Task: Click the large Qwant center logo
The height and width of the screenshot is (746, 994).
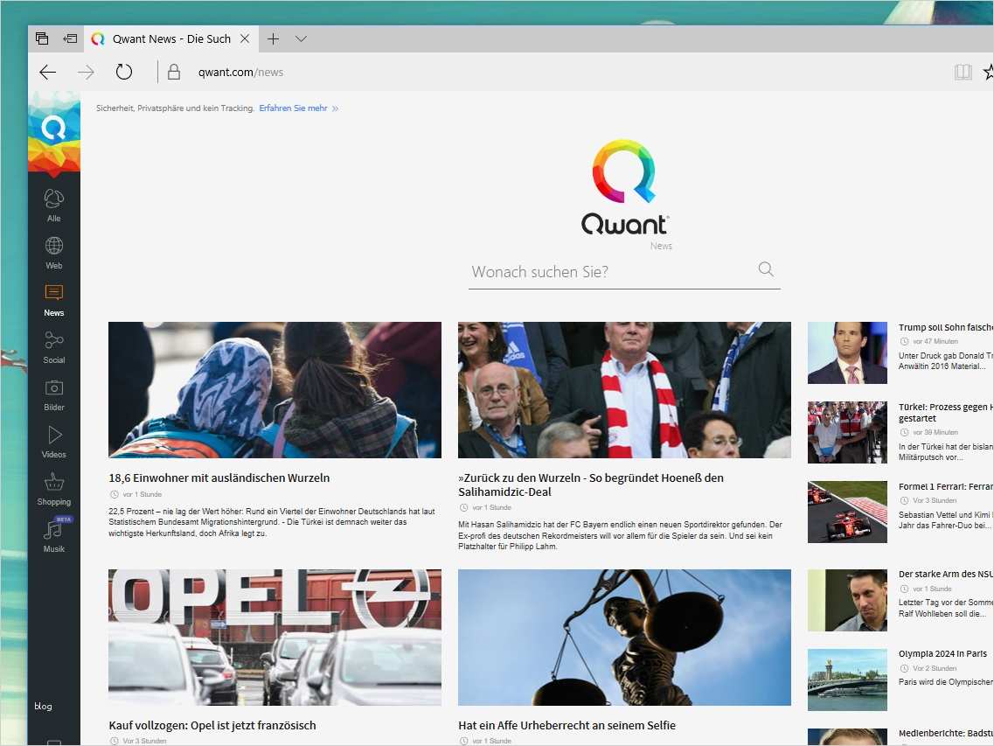Action: click(x=624, y=188)
